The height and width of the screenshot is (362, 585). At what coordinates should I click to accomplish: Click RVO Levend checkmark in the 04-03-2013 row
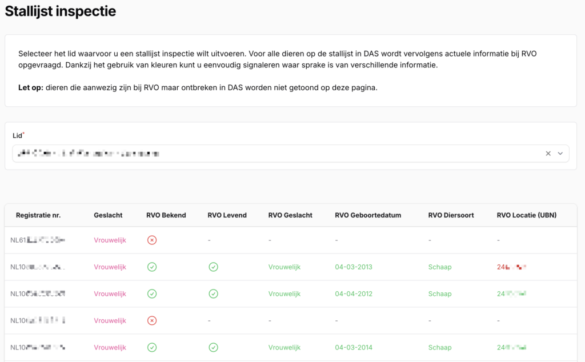[x=213, y=267]
